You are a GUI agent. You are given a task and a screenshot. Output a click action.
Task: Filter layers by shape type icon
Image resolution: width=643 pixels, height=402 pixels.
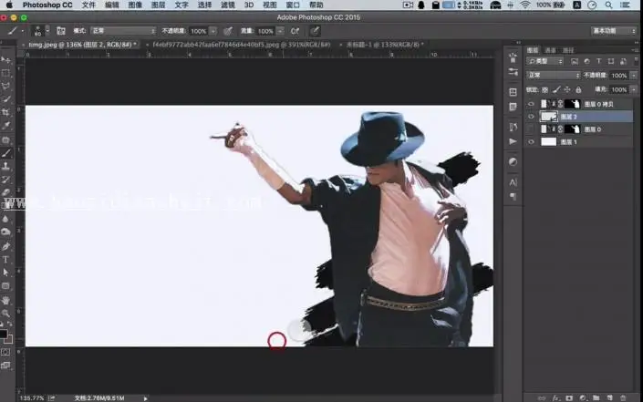[x=611, y=61]
